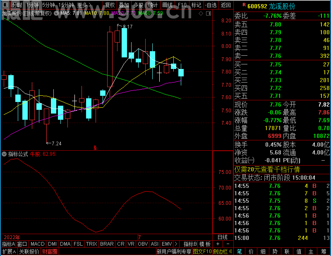Open the dropdown next to 龙溪股份 chart title
Viewport: 331px width, 256px height.
[56, 13]
